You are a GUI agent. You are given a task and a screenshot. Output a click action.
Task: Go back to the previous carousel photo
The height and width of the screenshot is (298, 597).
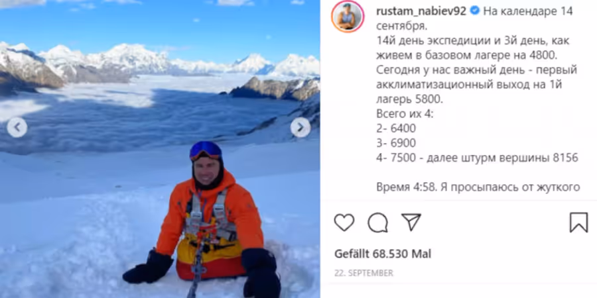click(17, 127)
